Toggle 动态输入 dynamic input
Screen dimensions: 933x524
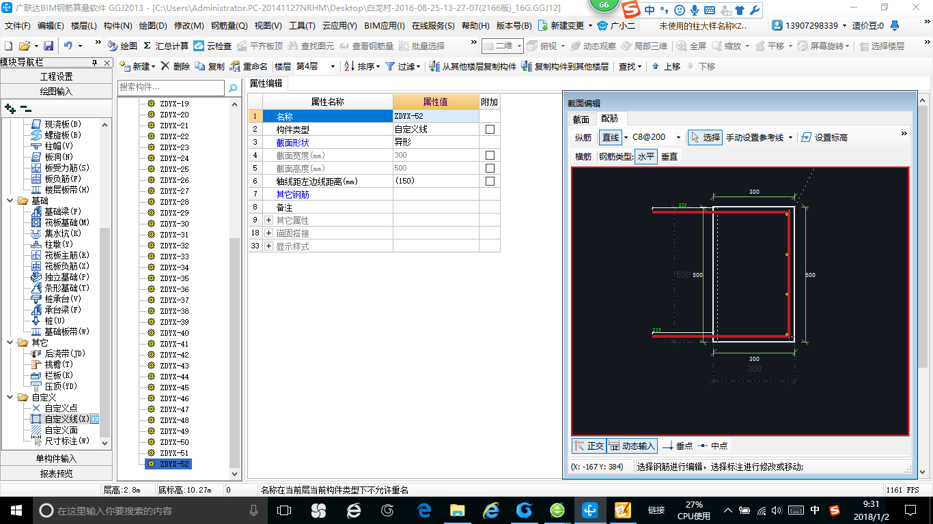tap(632, 446)
